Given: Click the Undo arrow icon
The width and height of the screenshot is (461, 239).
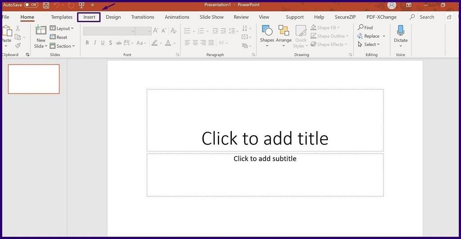Looking at the screenshot, I should click(57, 5).
